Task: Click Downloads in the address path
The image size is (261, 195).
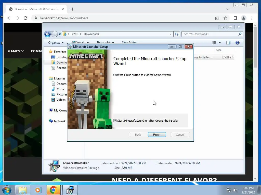Action: point(92,34)
